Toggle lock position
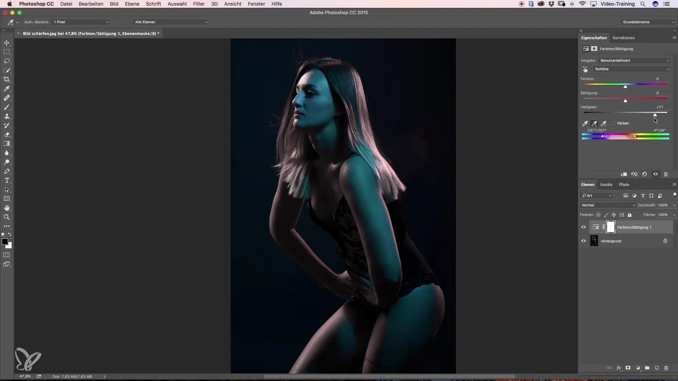Viewport: 678px width, 381px height. click(x=614, y=215)
